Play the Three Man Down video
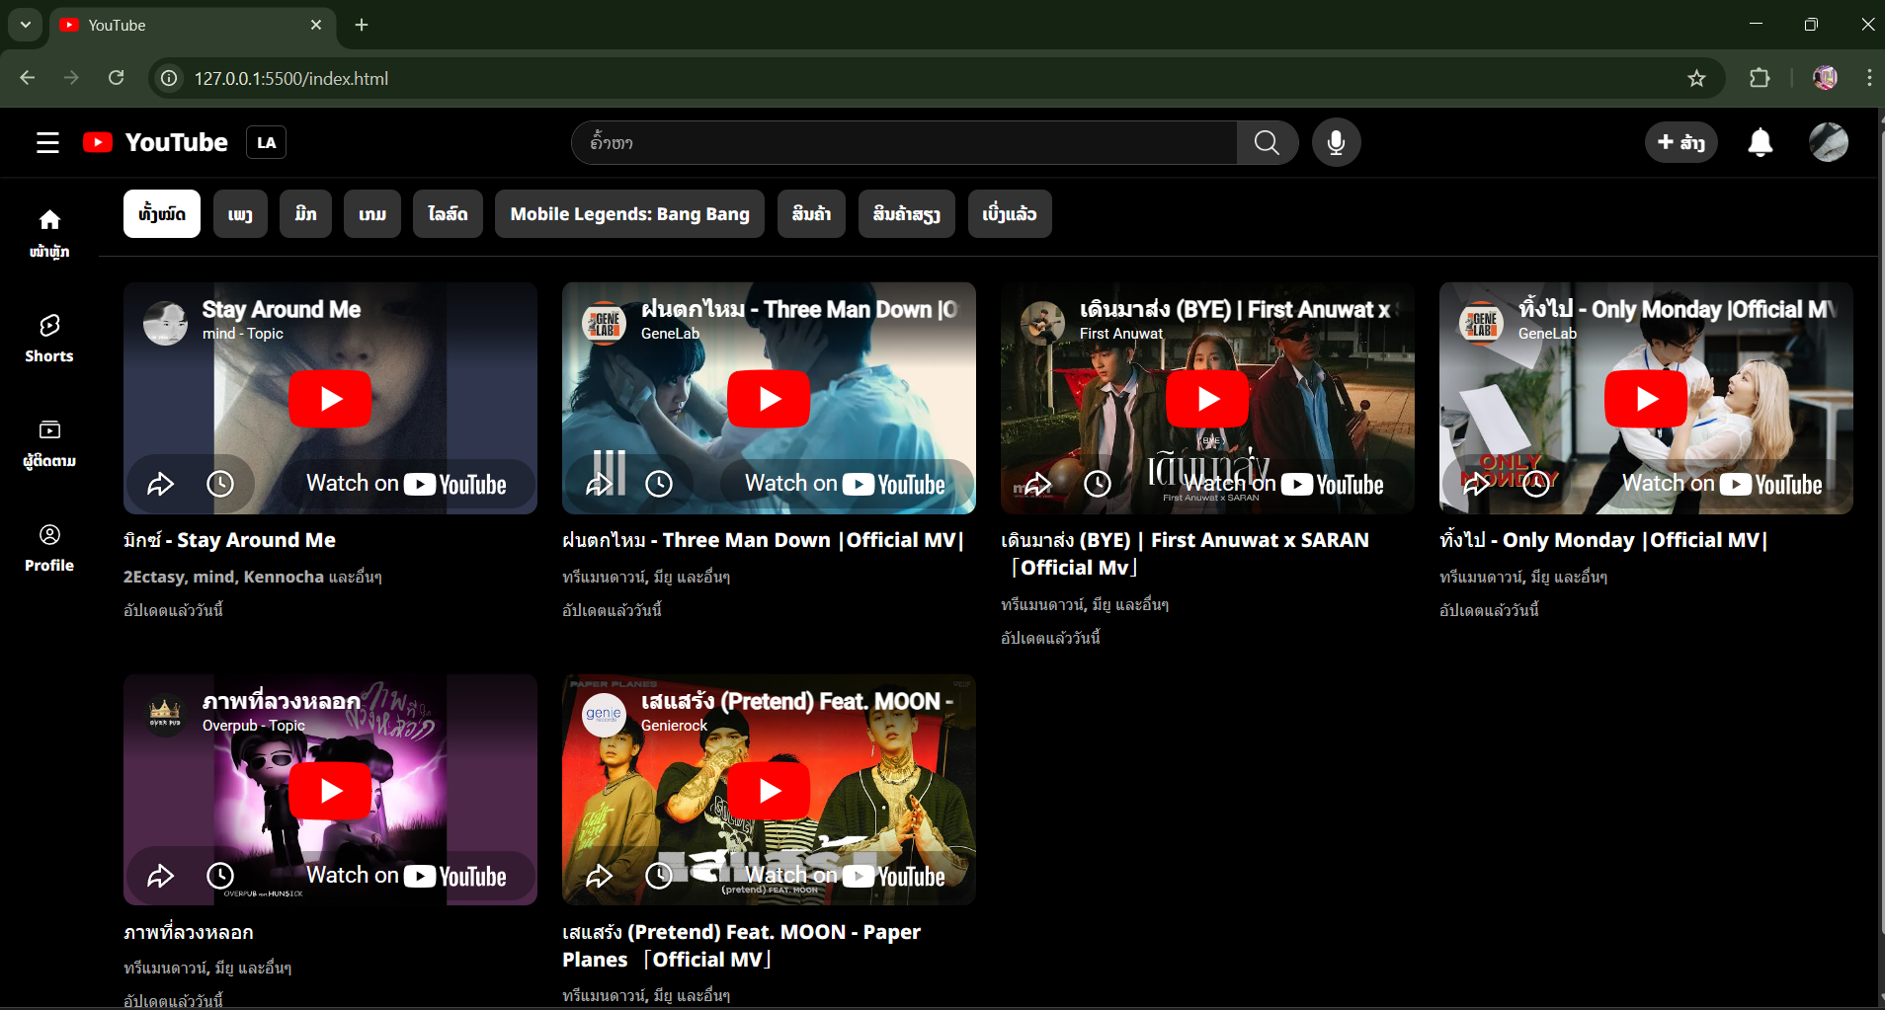This screenshot has width=1885, height=1010. click(x=769, y=399)
